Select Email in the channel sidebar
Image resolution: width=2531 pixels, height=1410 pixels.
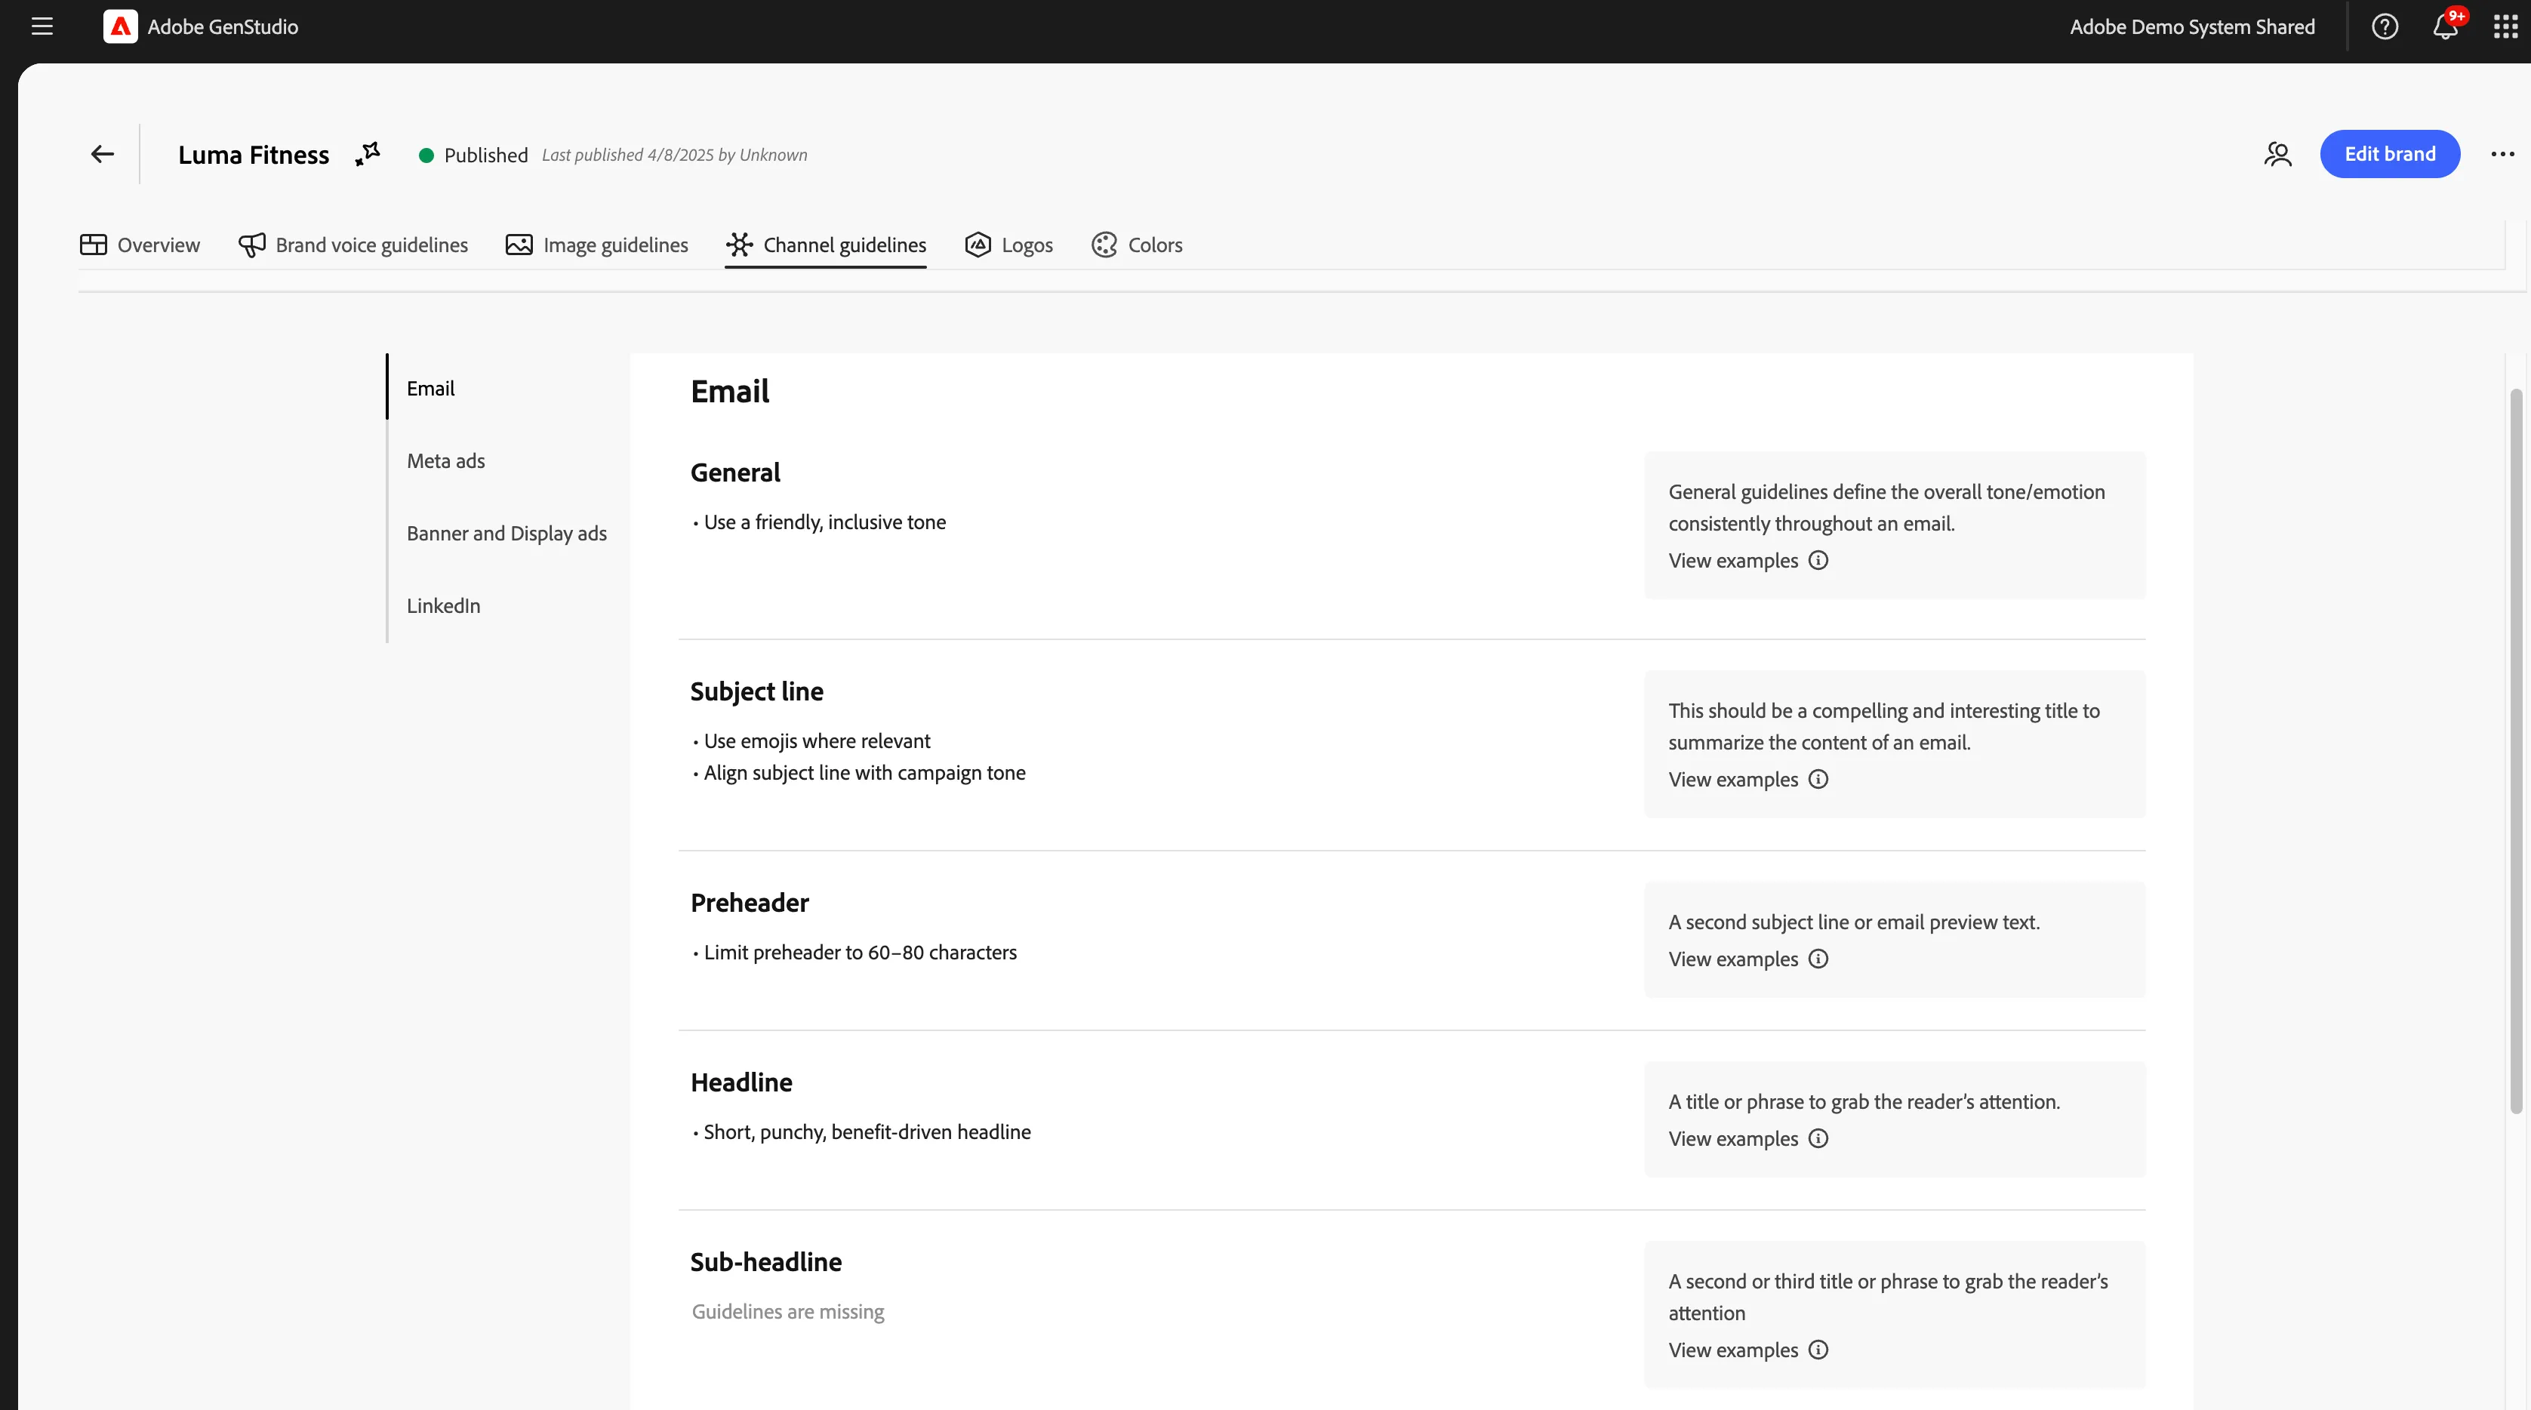(x=430, y=388)
